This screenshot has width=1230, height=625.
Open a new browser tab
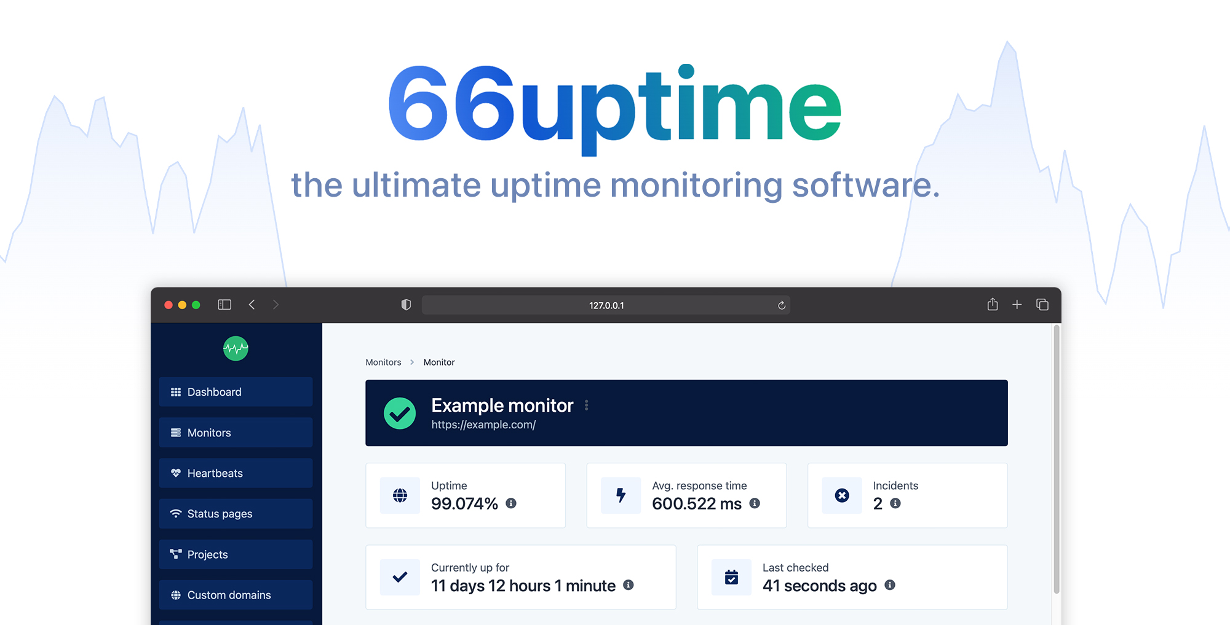pos(1017,304)
